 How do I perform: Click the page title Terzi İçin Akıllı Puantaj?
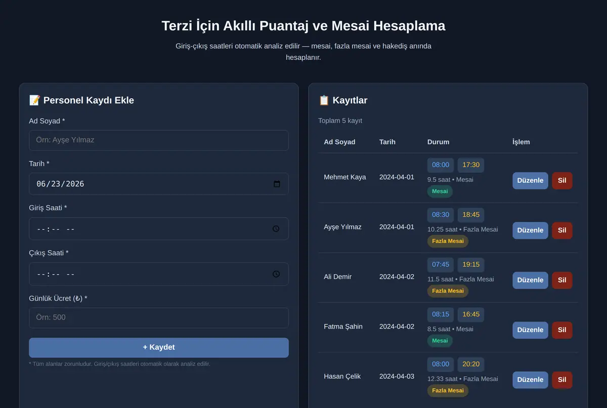pyautogui.click(x=303, y=26)
